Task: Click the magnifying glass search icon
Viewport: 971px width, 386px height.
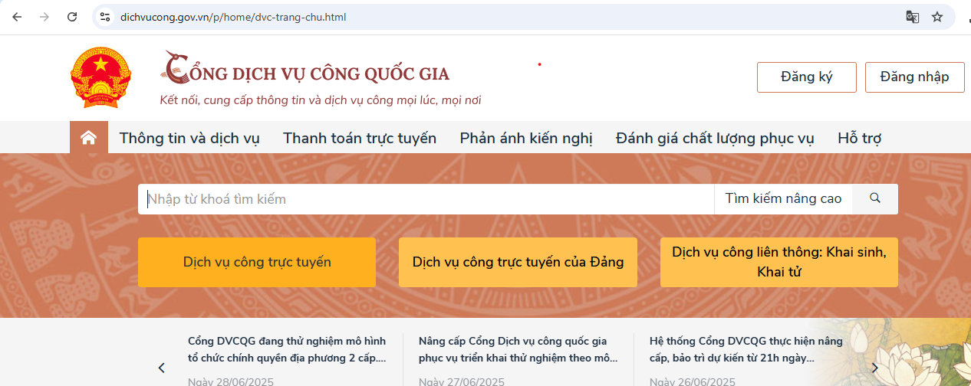Action: [875, 198]
